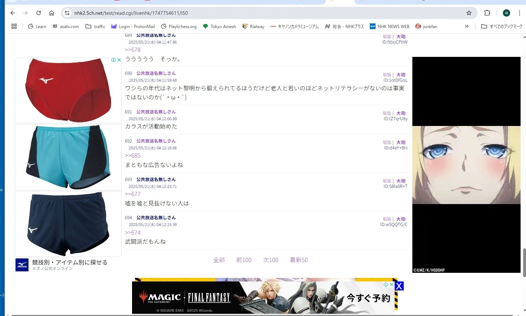This screenshot has height=316, width=526.
Task: Open ad info icon on Mizuno ad
Action: 113,60
